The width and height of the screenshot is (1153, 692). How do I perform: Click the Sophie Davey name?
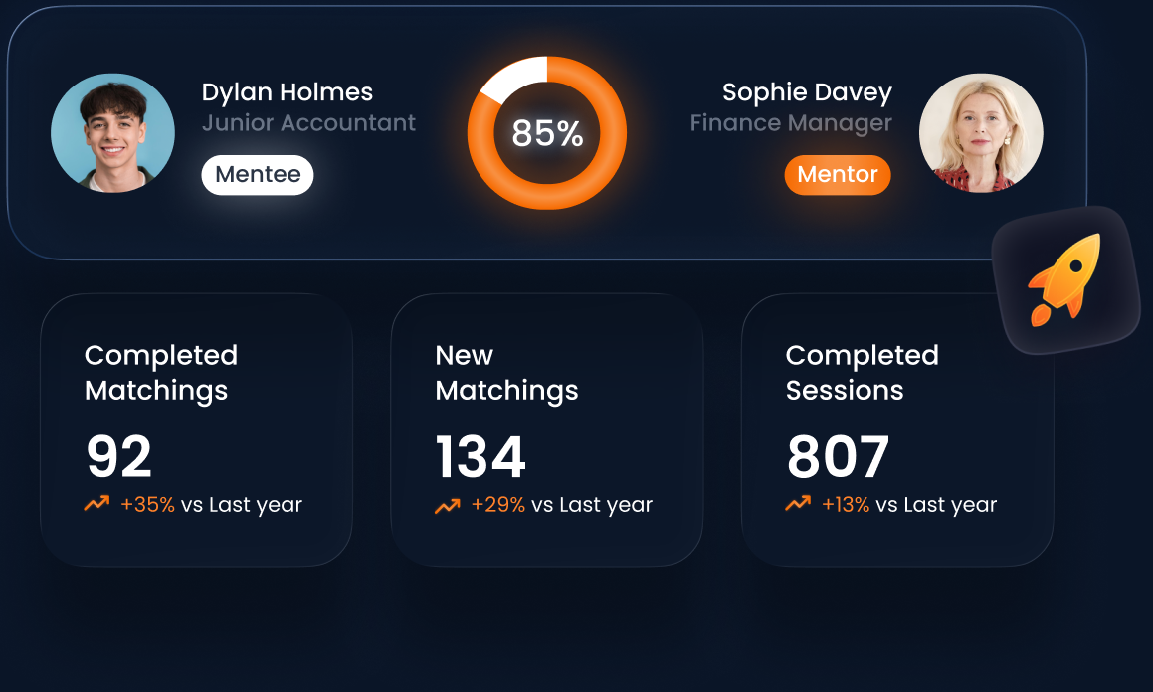point(807,92)
